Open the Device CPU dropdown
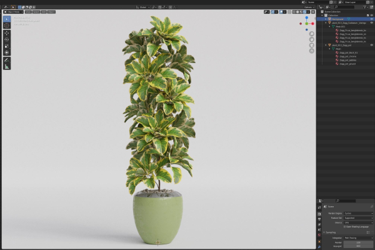Viewport: 375px width, 250px height. (358, 222)
